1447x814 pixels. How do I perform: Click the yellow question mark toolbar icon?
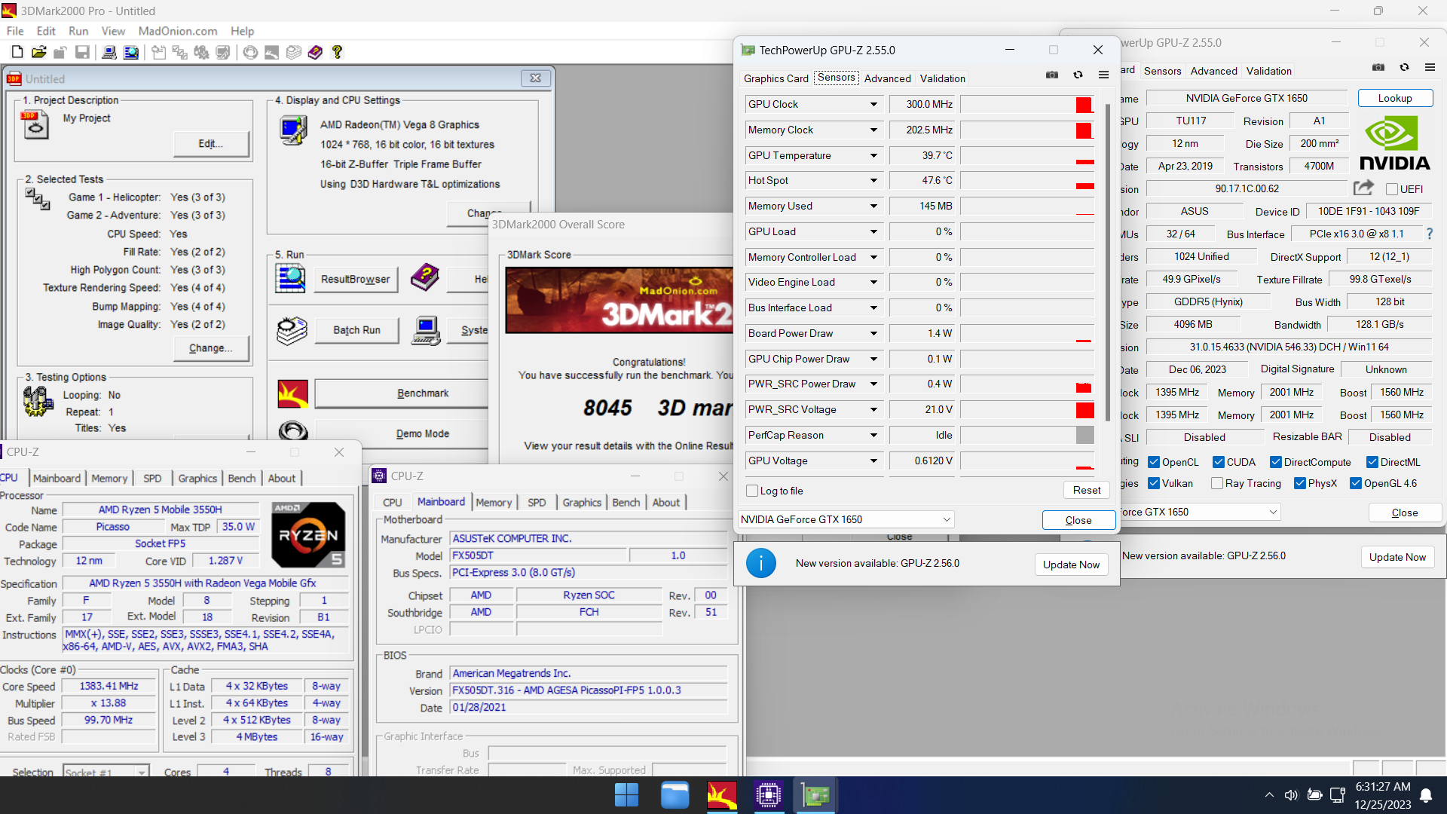point(337,52)
